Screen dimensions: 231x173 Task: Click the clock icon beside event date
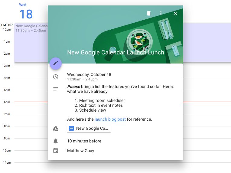56,77
